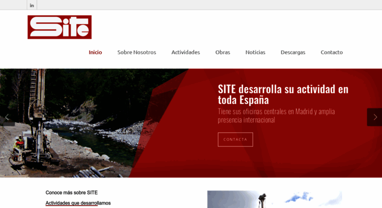Screen dimensions: 382x208
Task: Go to previous slide arrow
Action: pos(7,118)
